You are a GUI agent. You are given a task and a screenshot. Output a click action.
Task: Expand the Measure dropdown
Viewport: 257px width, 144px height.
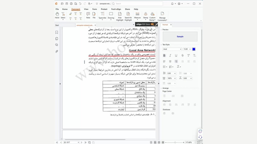pyautogui.click(x=137, y=20)
